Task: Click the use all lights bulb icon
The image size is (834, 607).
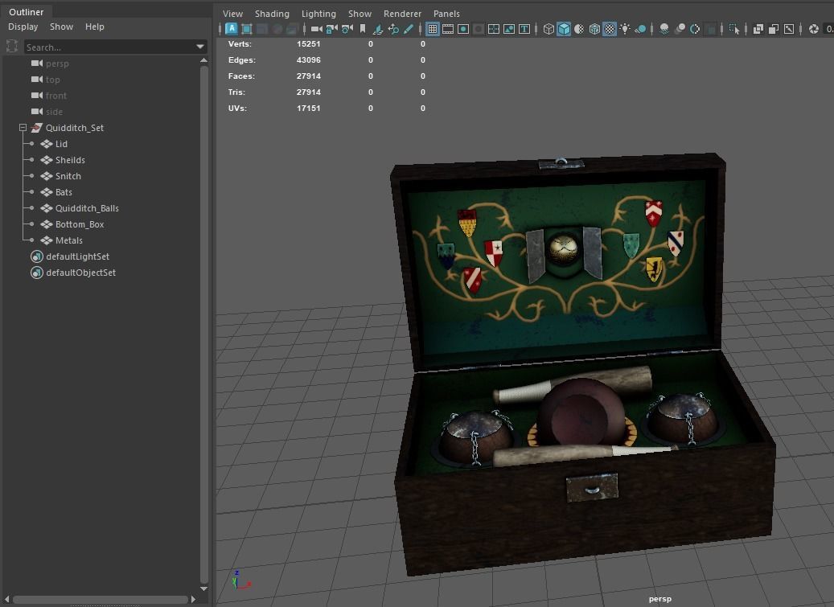Action: [625, 29]
